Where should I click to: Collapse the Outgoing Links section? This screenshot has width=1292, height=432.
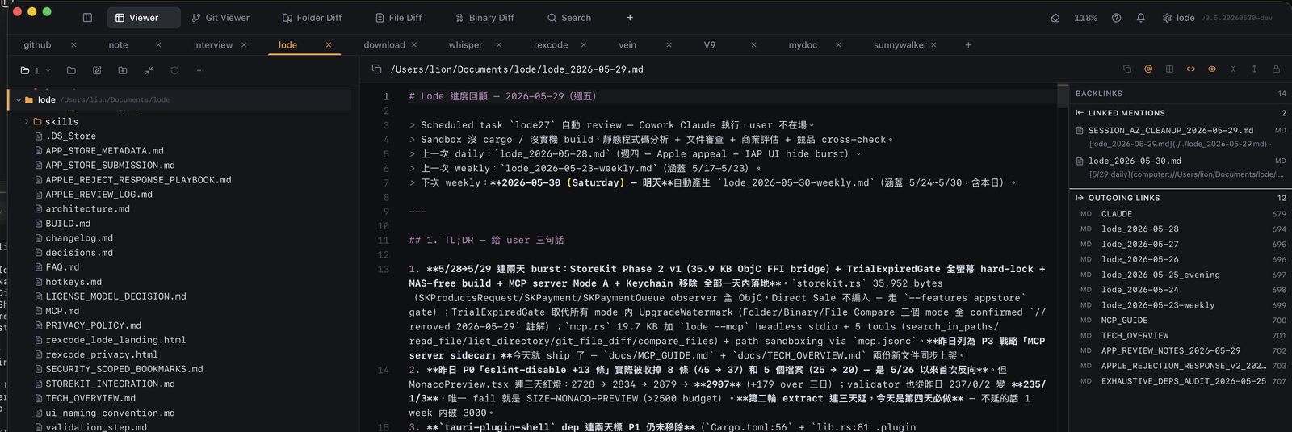[1080, 198]
